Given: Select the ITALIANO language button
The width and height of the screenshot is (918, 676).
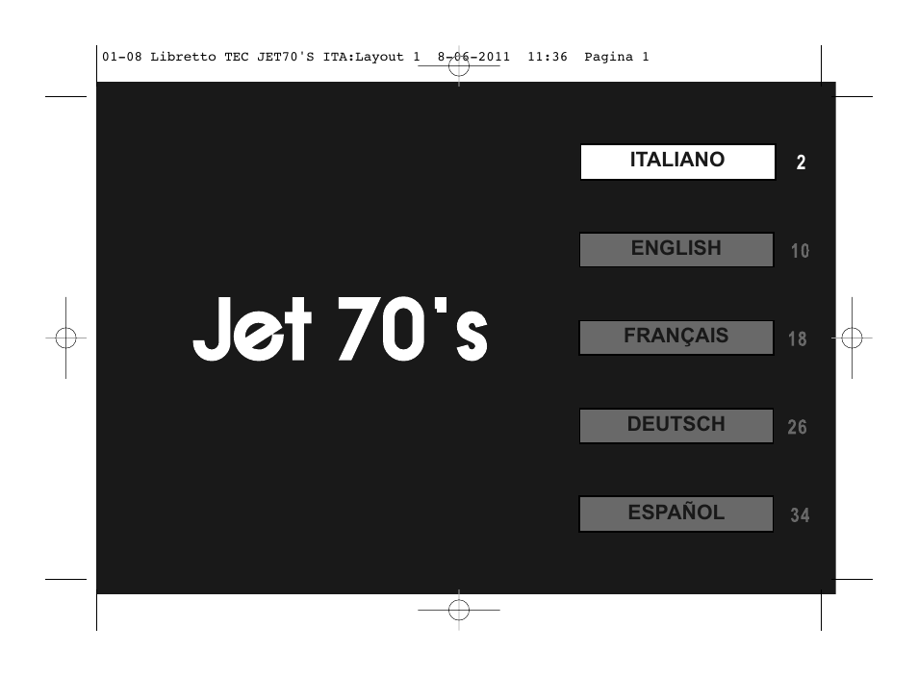Looking at the screenshot, I should click(x=677, y=162).
